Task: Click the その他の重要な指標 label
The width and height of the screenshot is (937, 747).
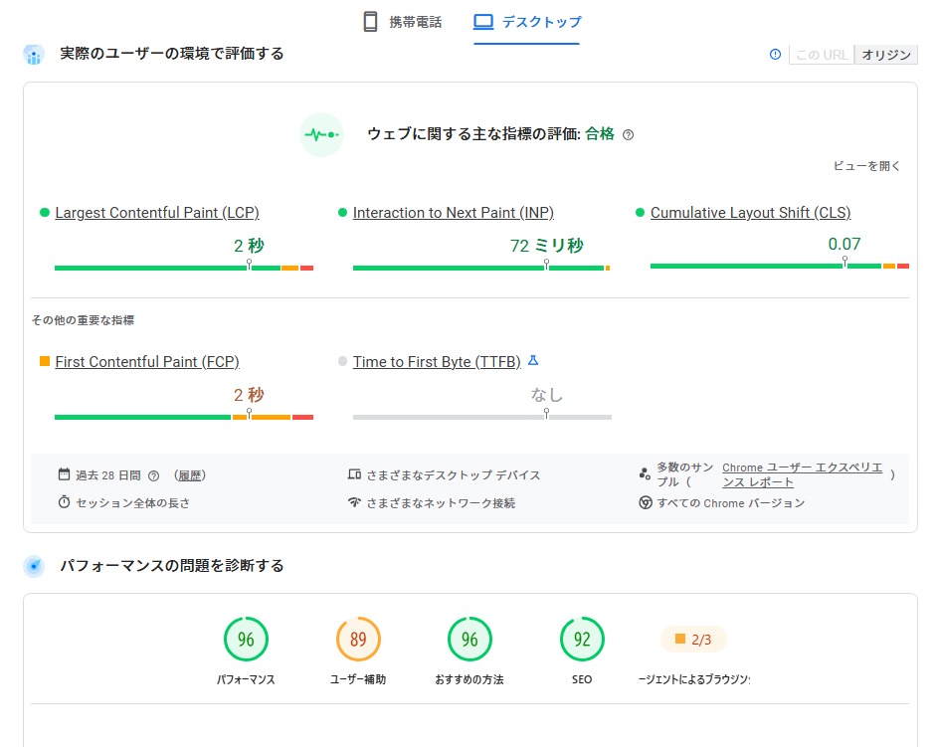Action: tap(83, 320)
